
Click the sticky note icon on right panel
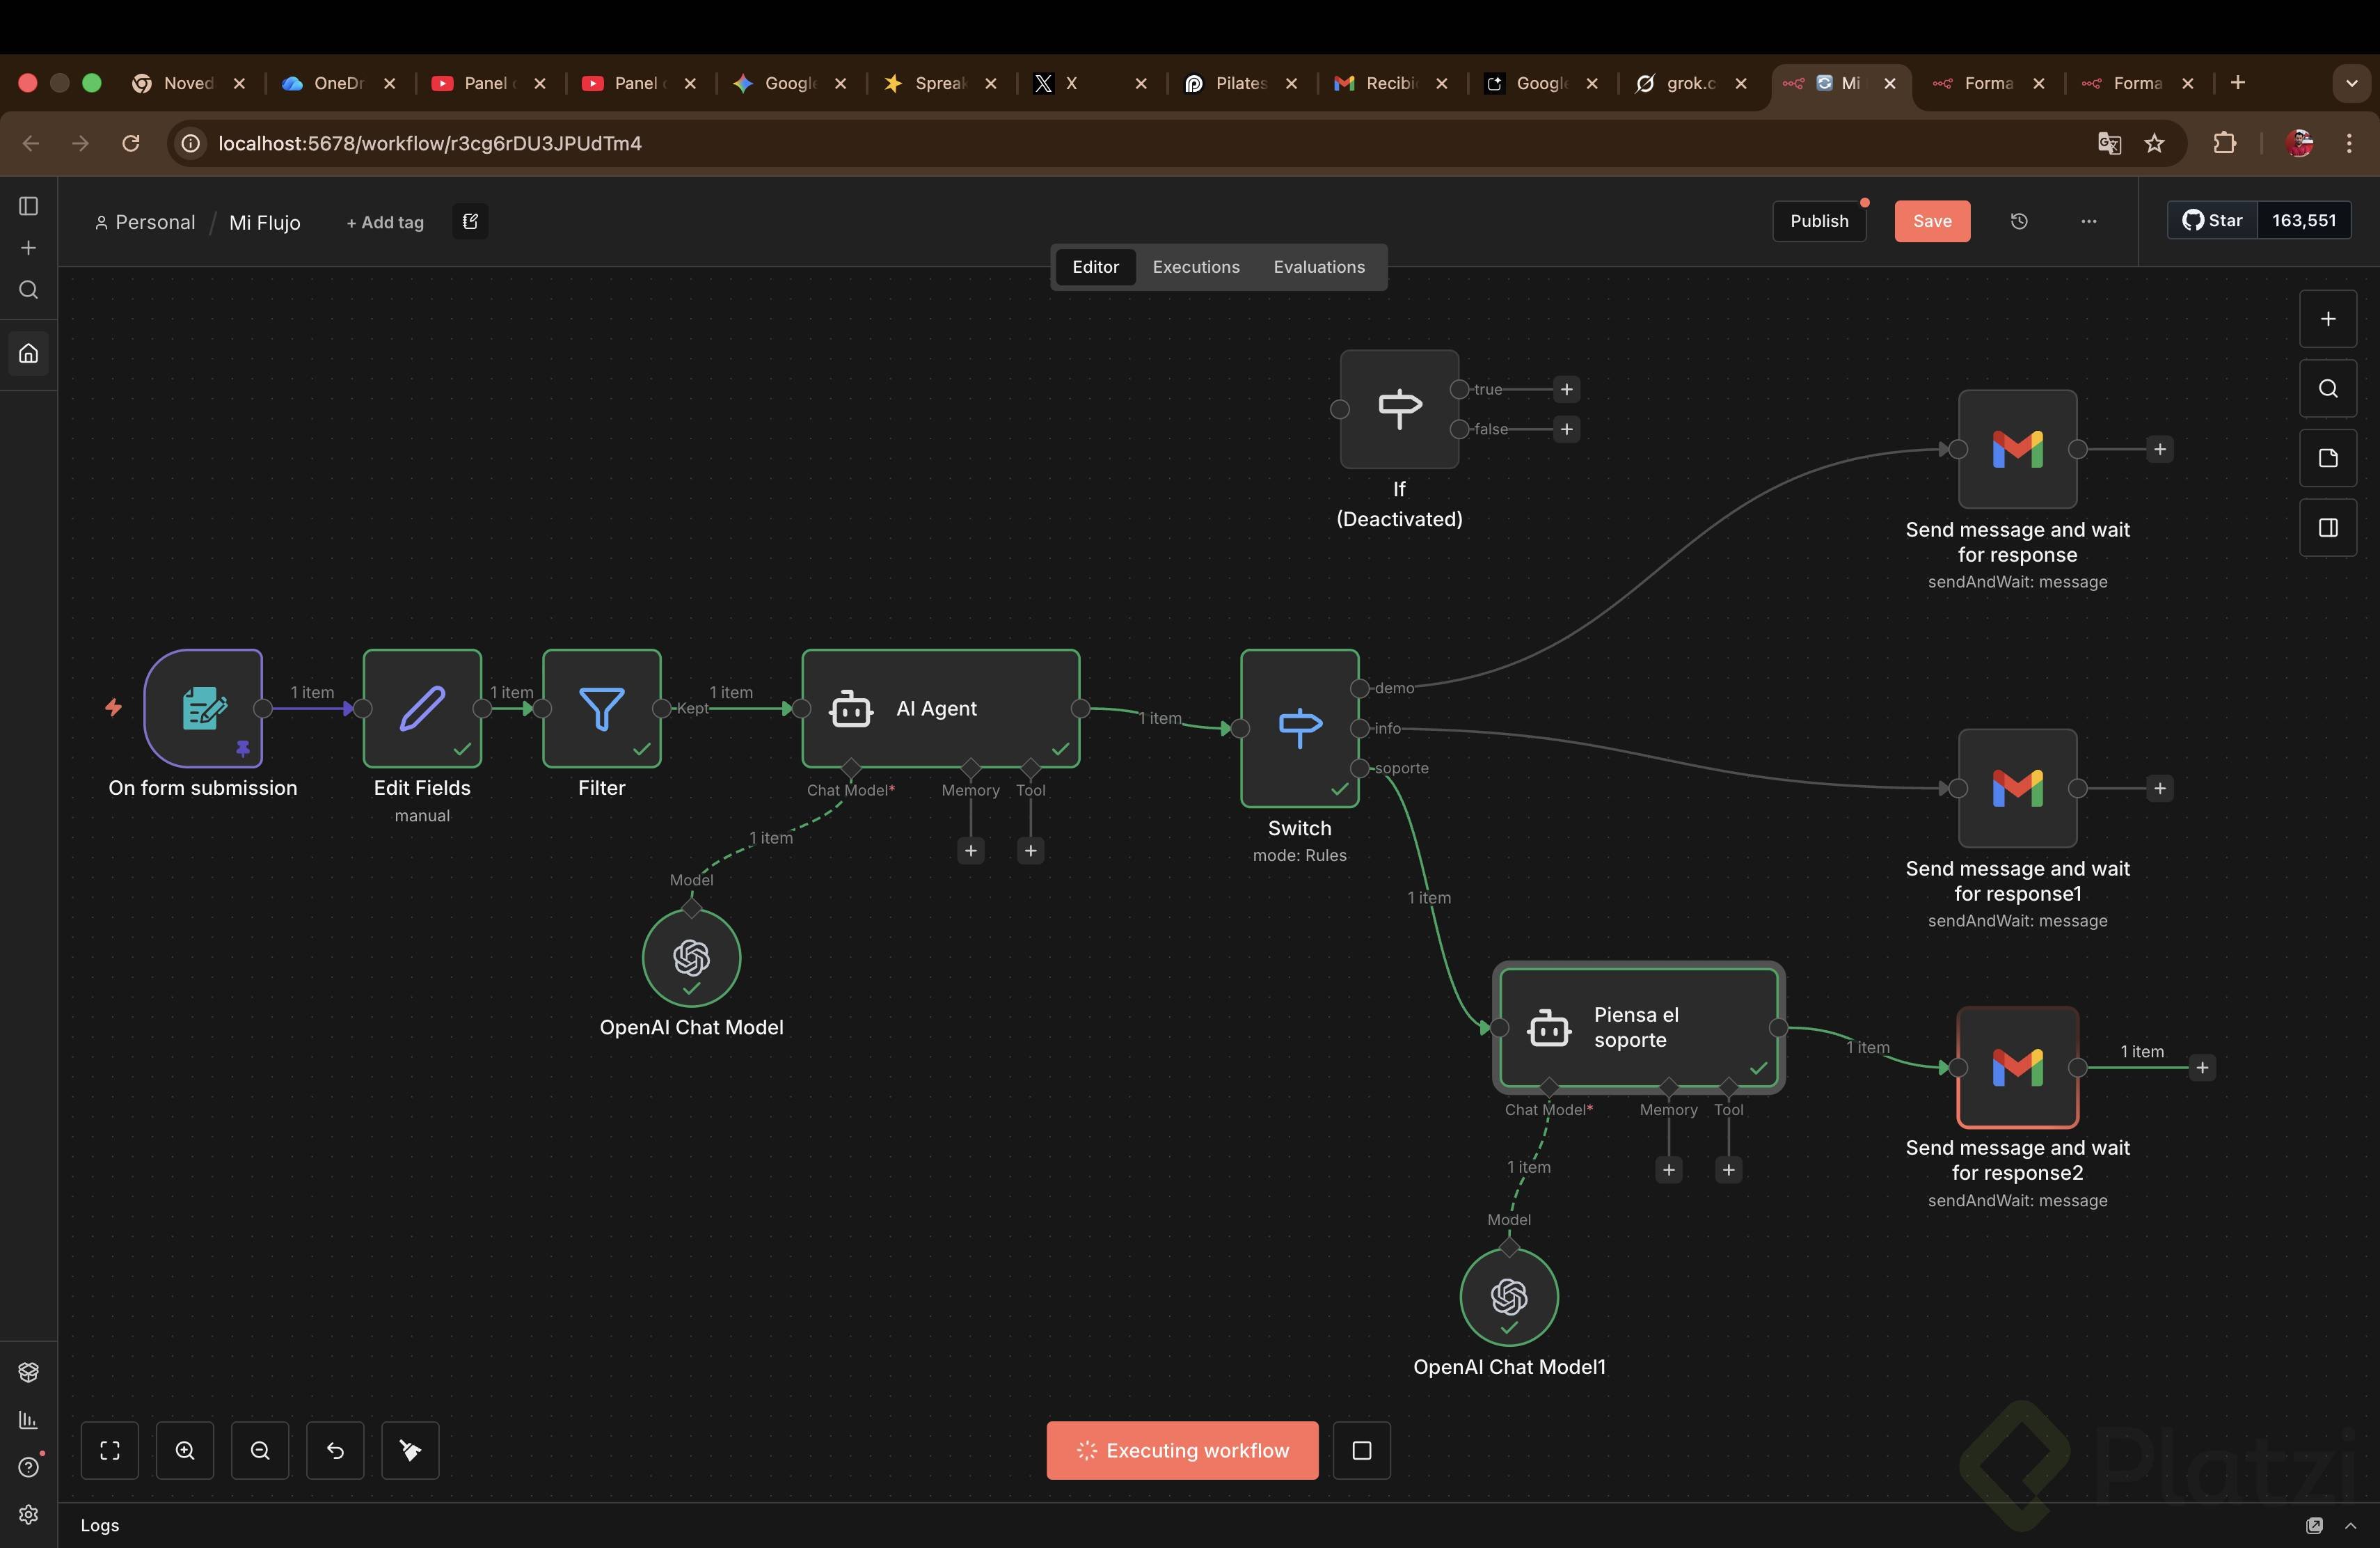(x=2328, y=458)
